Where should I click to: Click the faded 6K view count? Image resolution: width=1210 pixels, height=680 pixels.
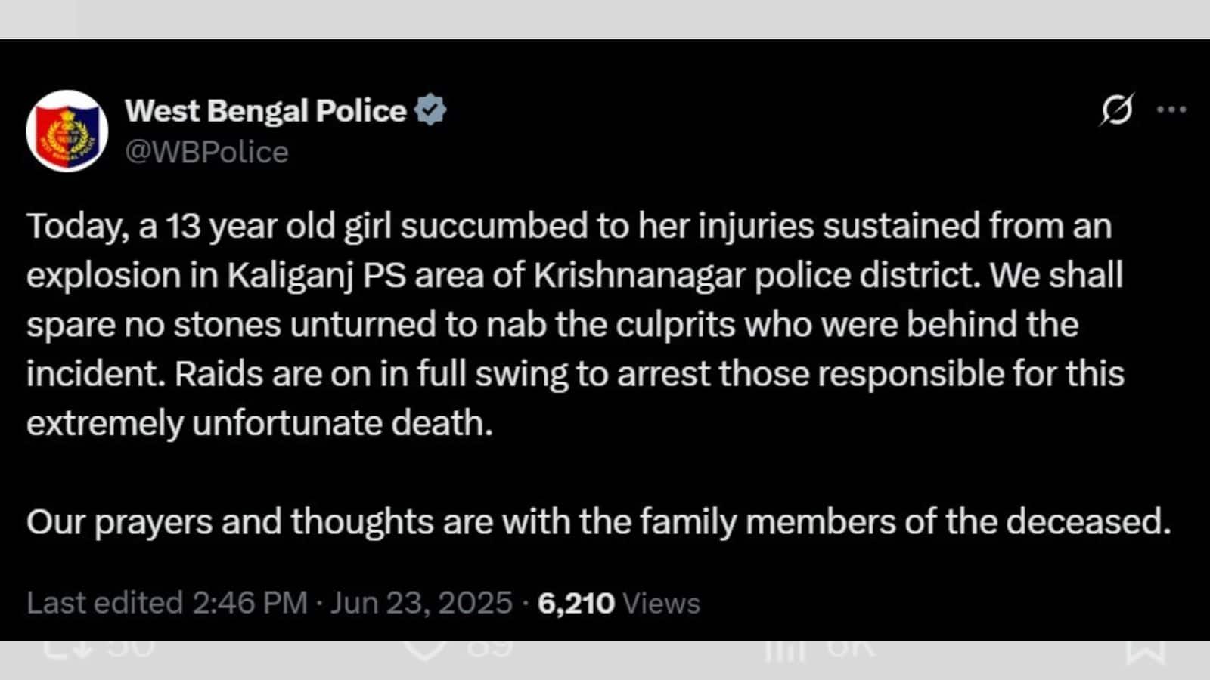851,647
